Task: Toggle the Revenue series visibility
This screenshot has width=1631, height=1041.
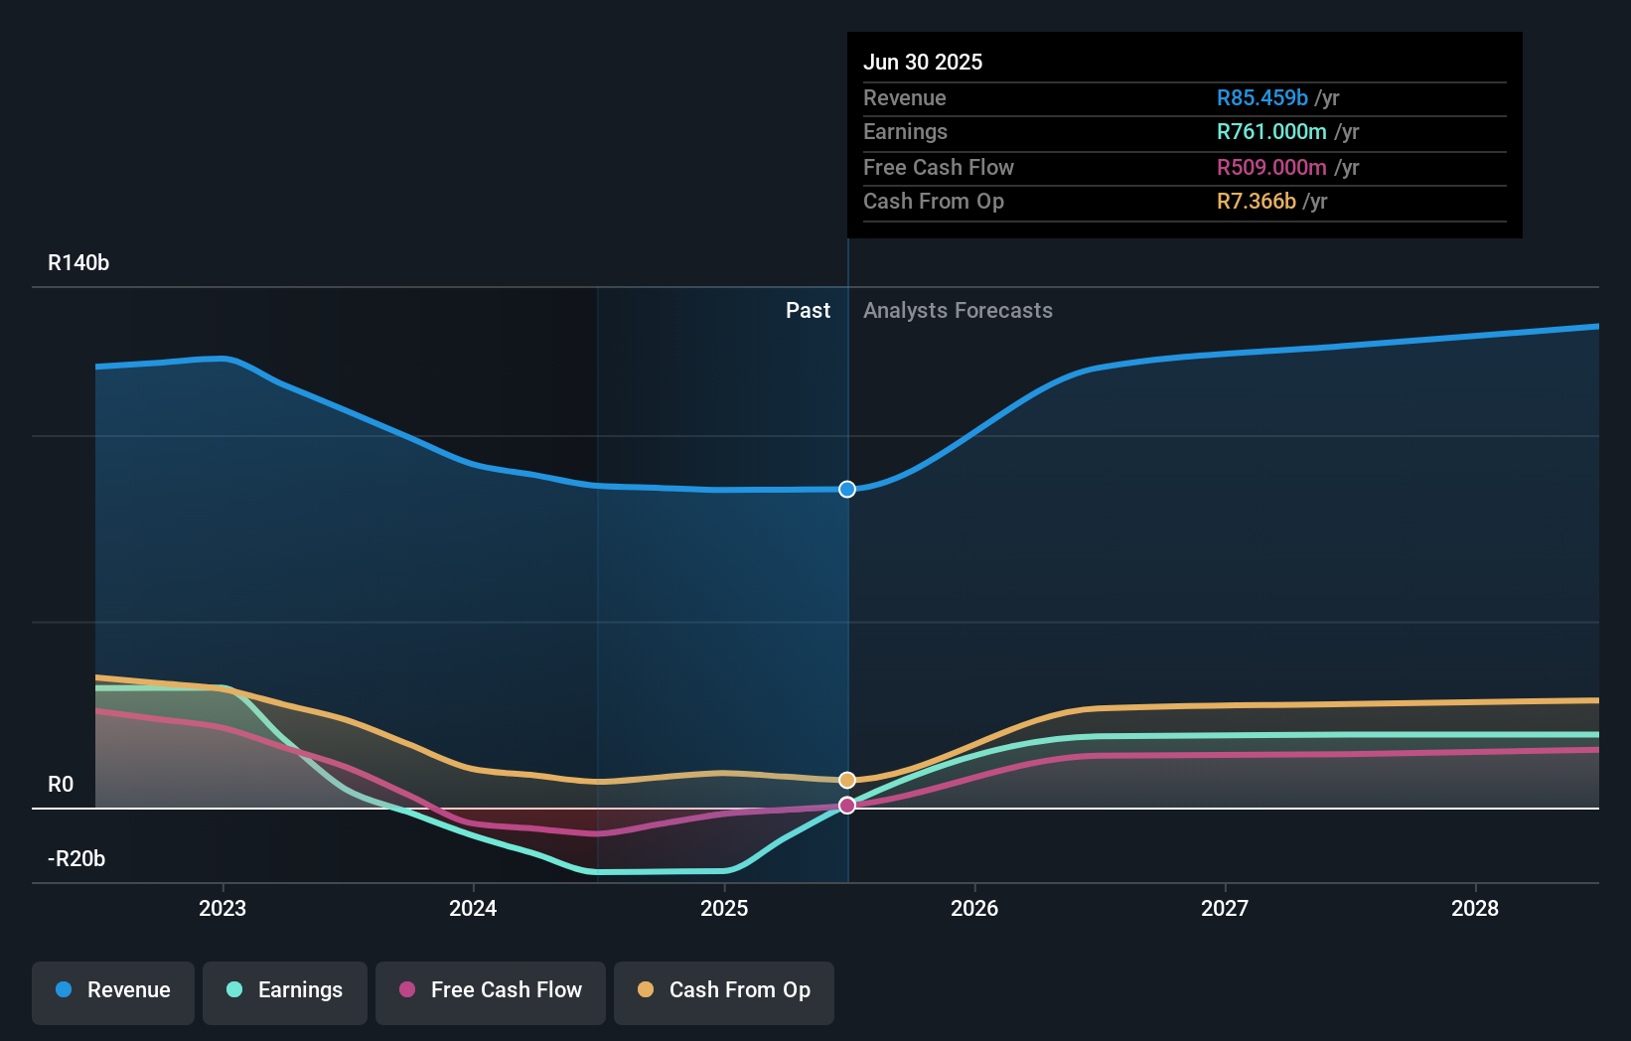Action: point(112,990)
